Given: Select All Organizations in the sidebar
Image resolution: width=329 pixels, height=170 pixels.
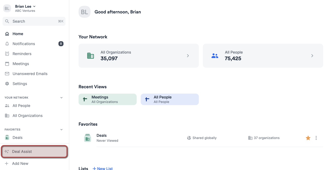Looking at the screenshot, I should [x=27, y=116].
